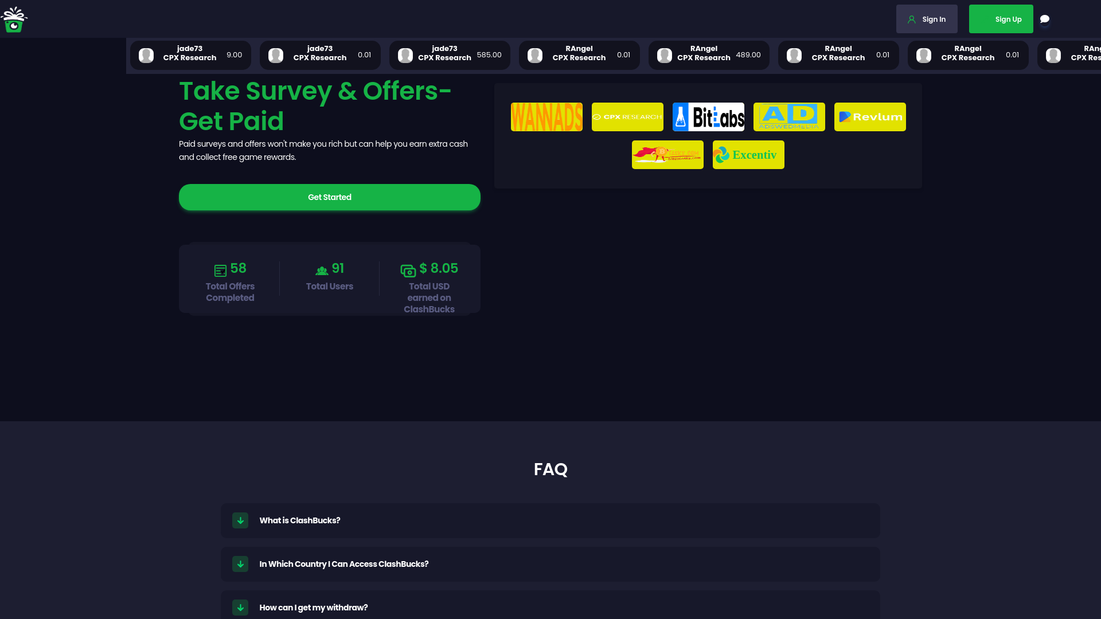Click the Sign Up button
This screenshot has height=619, width=1101.
pyautogui.click(x=1001, y=19)
